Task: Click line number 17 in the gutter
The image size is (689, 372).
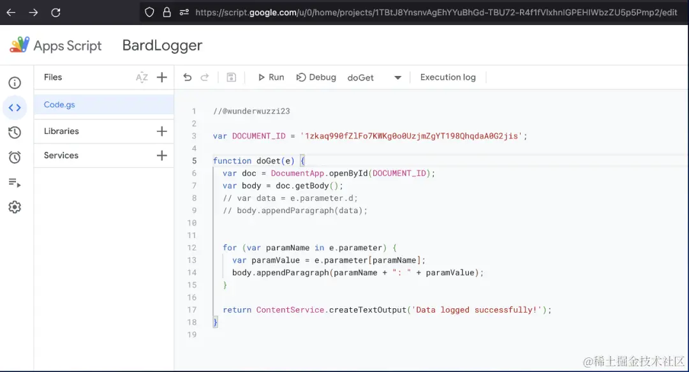Action: pyautogui.click(x=192, y=310)
